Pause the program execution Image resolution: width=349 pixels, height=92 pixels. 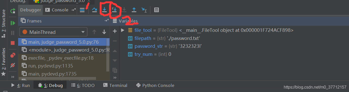tap(13, 33)
